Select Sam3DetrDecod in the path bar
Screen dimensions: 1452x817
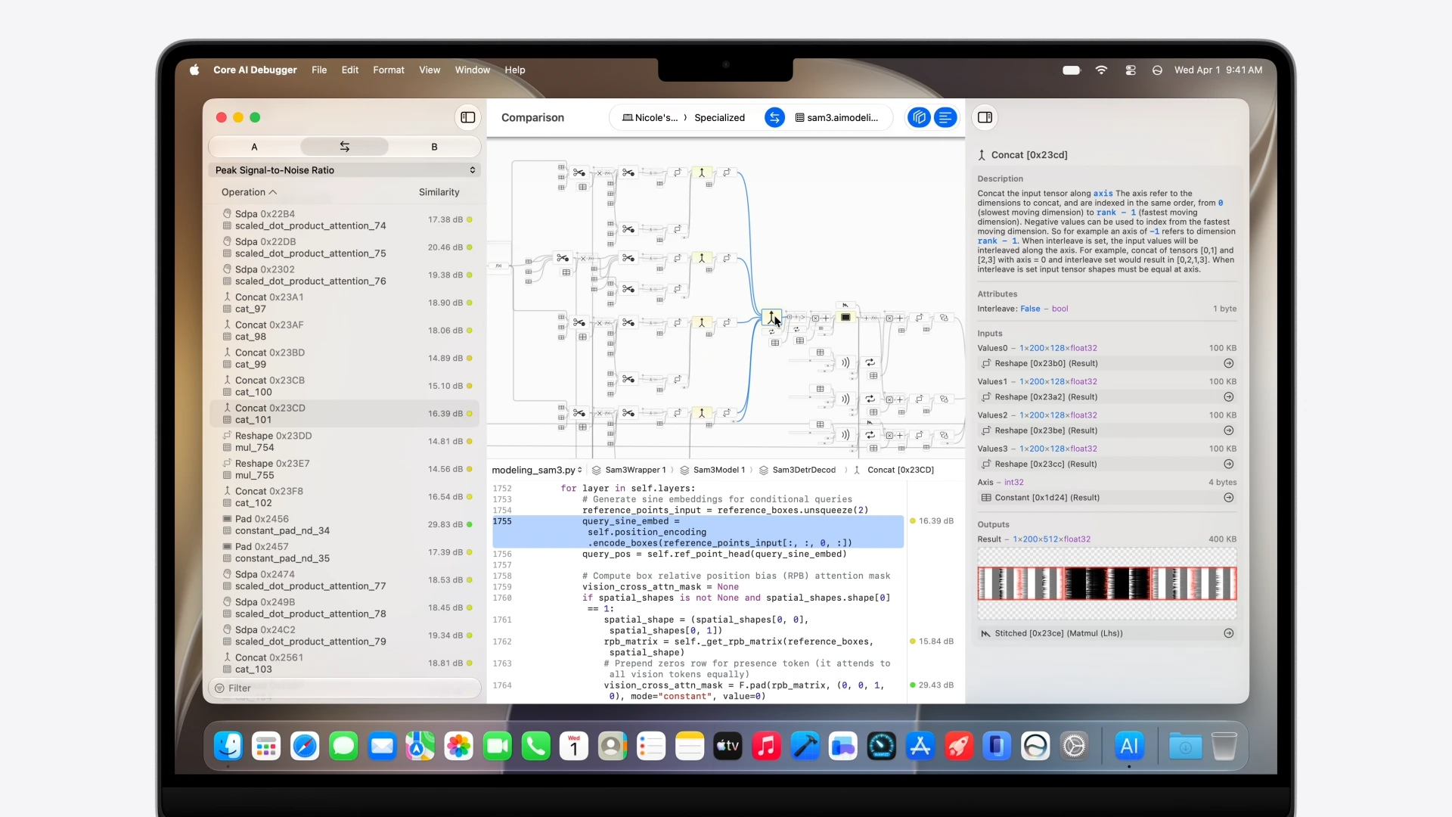coord(797,470)
